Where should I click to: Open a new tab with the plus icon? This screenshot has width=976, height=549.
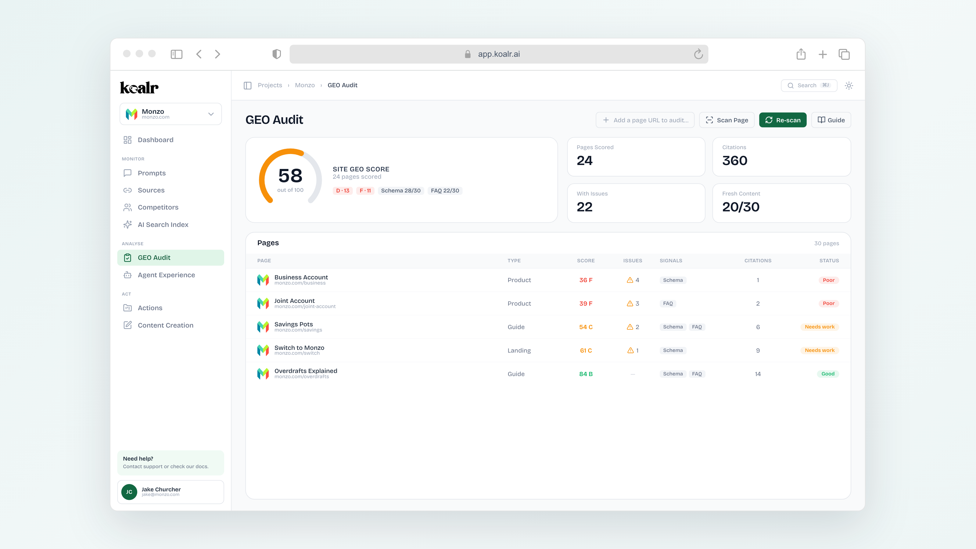(x=823, y=54)
